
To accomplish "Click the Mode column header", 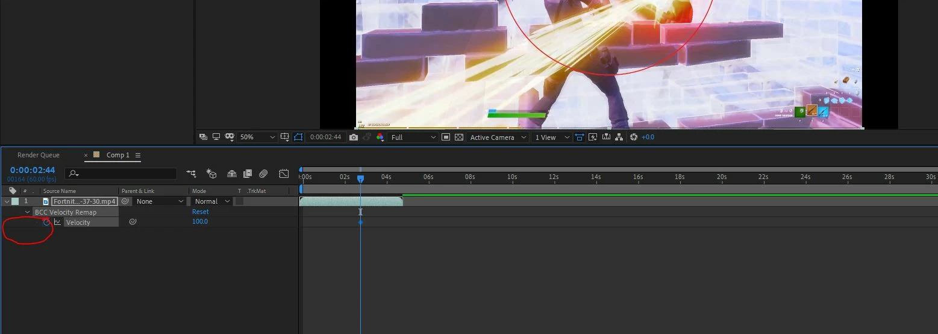I will click(199, 191).
